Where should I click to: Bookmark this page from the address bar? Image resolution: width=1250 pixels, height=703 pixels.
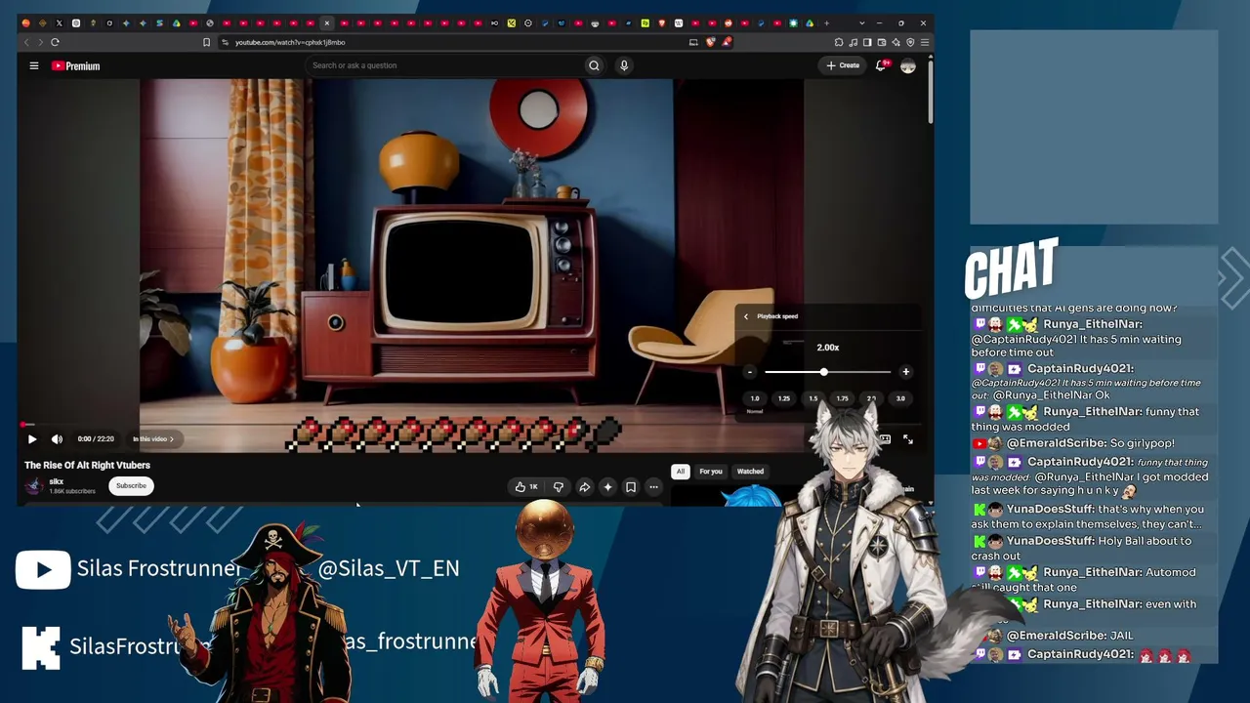[206, 42]
